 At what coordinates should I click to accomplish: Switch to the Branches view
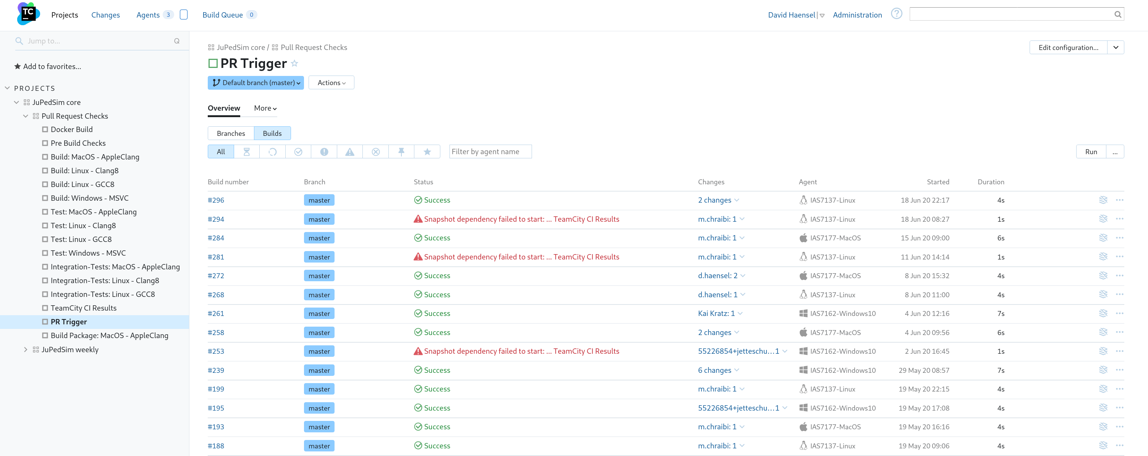click(x=231, y=133)
